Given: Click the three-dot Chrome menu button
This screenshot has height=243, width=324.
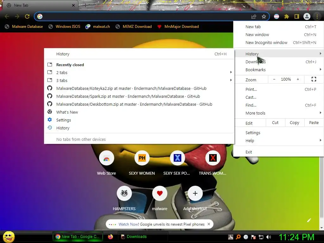Looking at the screenshot, I should tap(317, 16).
